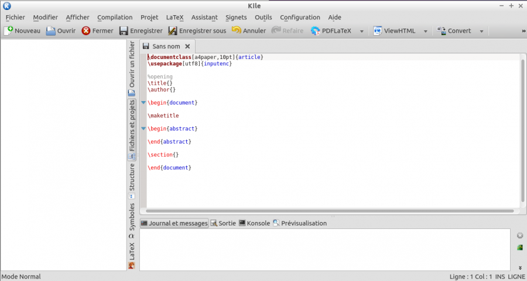Open Convert dropdown arrow
The image size is (527, 281).
coord(481,31)
